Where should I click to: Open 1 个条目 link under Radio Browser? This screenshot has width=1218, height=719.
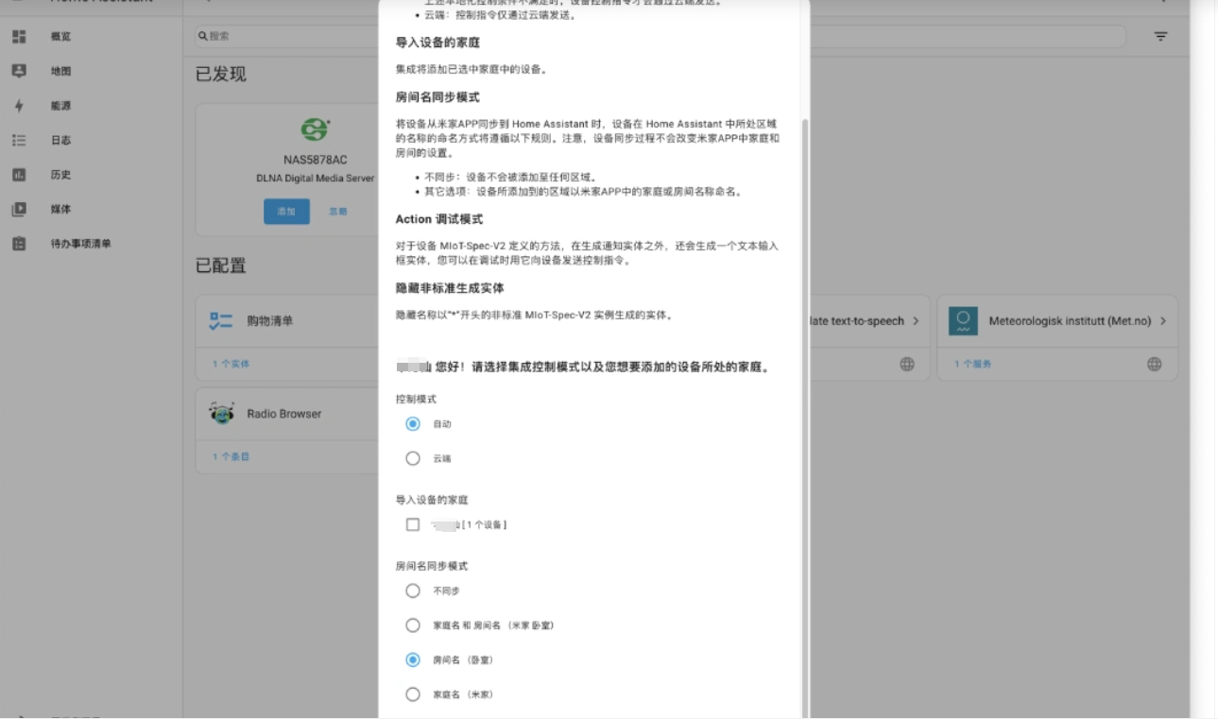point(231,456)
